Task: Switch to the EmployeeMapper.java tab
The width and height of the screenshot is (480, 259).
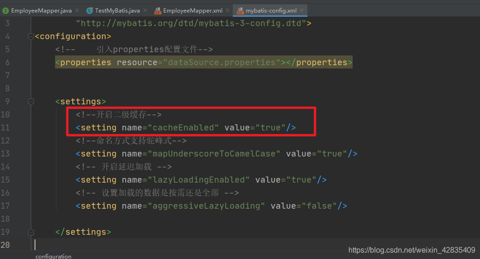Action: pos(42,11)
